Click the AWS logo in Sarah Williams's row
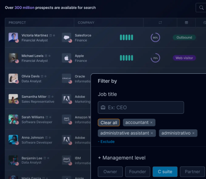This screenshot has width=206, height=179. click(66, 119)
